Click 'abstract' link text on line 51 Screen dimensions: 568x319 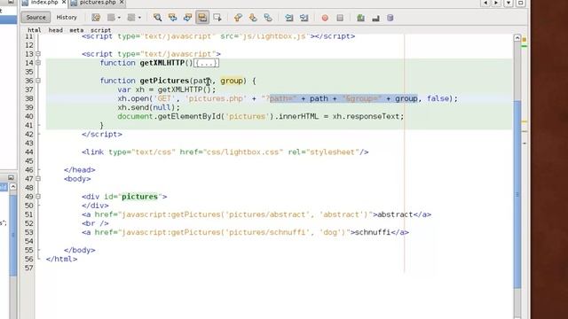click(x=395, y=214)
